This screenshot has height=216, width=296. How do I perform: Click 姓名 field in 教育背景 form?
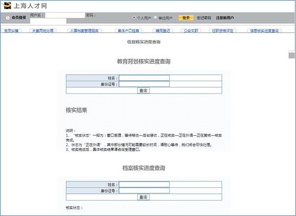(144, 78)
